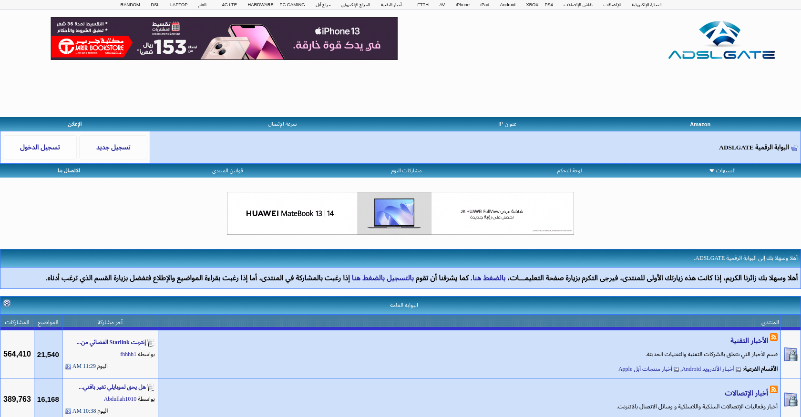
Task: Go to last post arrow at 10:38 AM
Action: pos(68,411)
